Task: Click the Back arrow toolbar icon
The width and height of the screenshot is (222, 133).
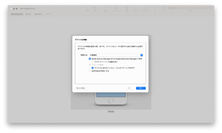Action: [87, 8]
